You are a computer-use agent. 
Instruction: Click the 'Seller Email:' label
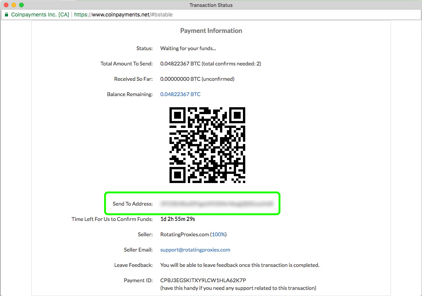tap(138, 250)
